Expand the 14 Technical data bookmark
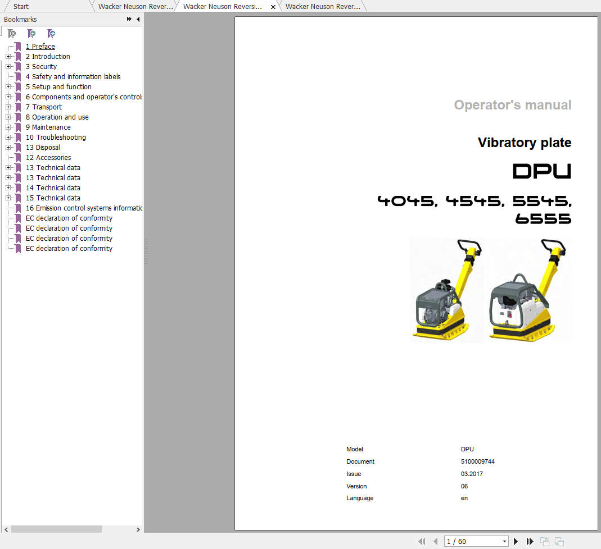Image resolution: width=601 pixels, height=549 pixels. point(8,188)
